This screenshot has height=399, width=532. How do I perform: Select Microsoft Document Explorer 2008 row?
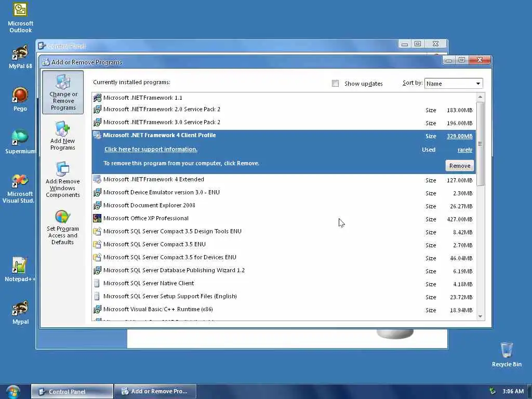(x=284, y=206)
